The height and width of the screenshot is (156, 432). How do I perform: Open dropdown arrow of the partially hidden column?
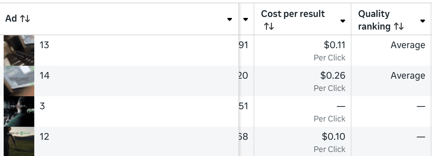click(x=246, y=19)
